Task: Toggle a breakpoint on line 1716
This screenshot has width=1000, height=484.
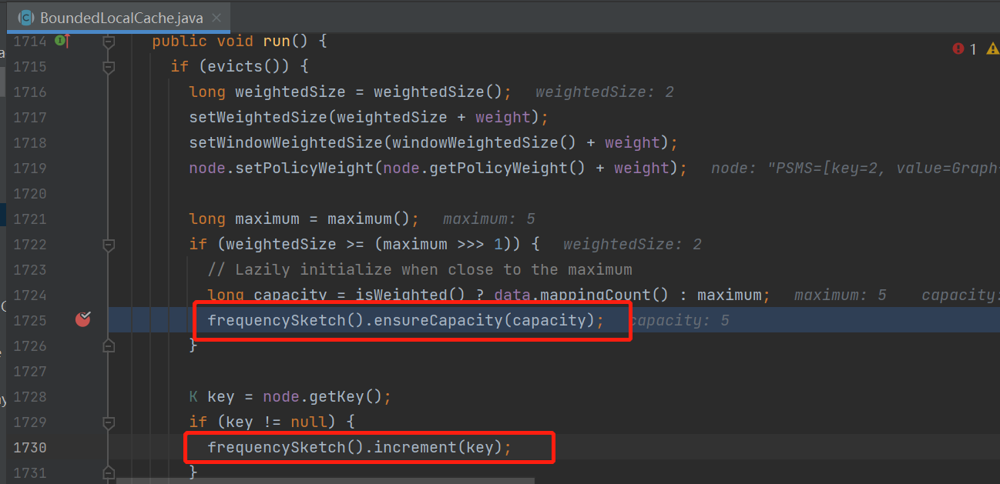Action: (x=83, y=92)
